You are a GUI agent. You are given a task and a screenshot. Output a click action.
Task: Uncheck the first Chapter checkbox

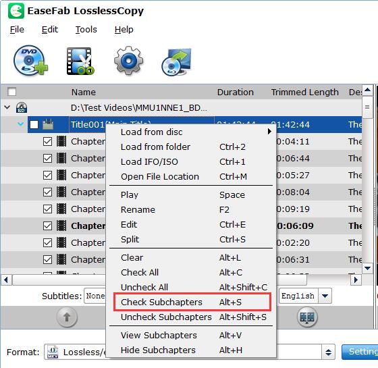(47, 142)
